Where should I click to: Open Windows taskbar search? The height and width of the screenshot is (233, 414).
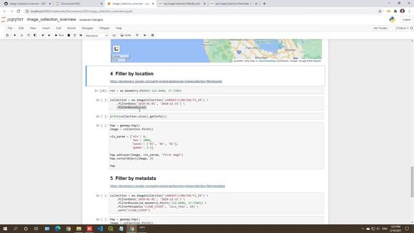pyautogui.click(x=16, y=228)
